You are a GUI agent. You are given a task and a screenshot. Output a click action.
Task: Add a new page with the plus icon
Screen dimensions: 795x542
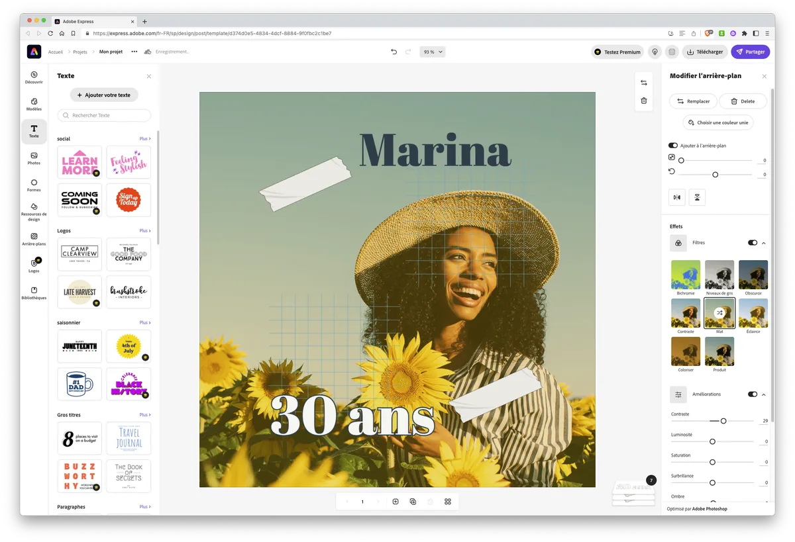(396, 502)
